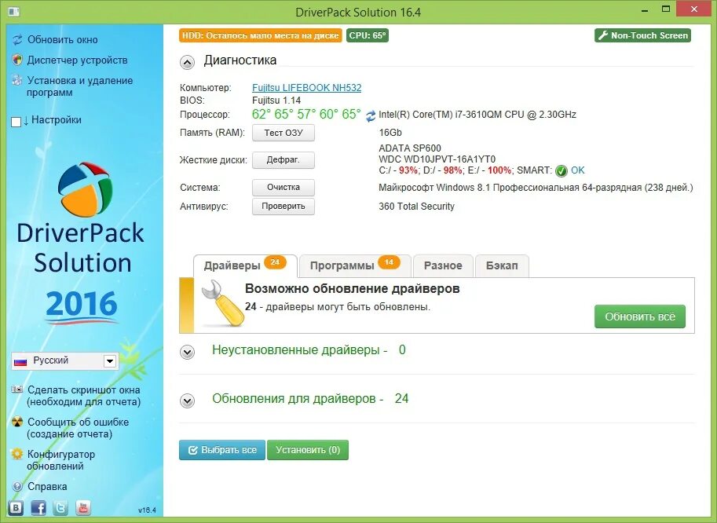717x523 pixels.
Task: Open Диспетчер устройств from sidebar
Action: tap(77, 60)
